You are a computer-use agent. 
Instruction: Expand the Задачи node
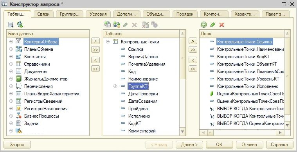[x=11, y=123]
